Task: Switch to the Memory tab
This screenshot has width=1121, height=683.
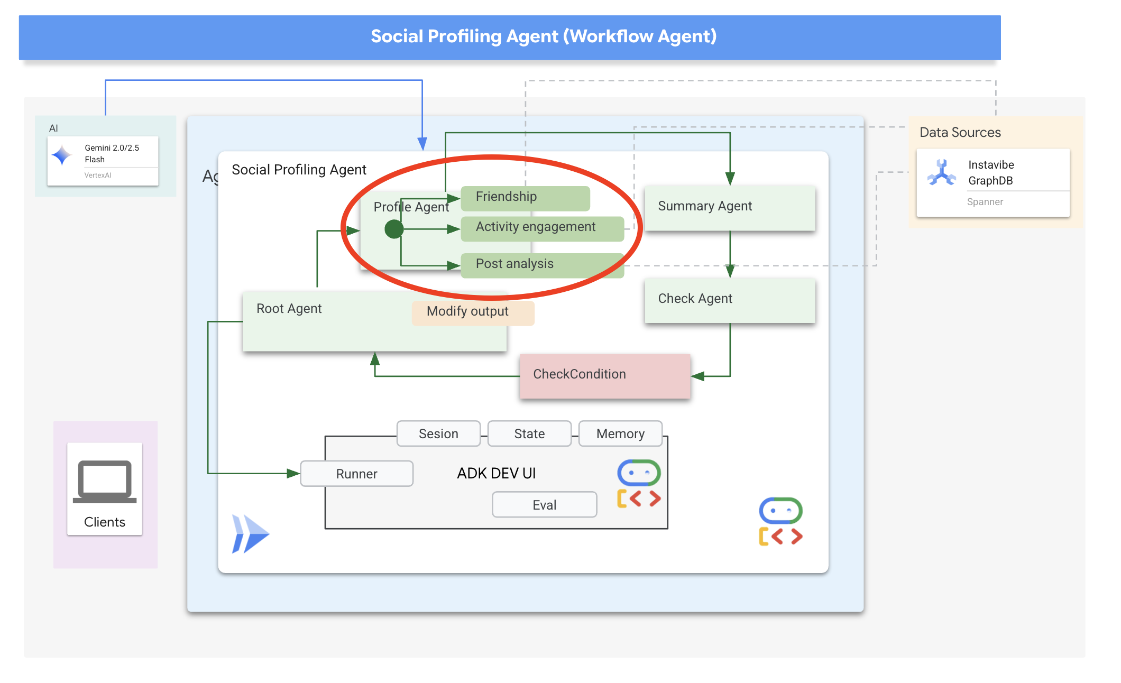Action: 620,433
